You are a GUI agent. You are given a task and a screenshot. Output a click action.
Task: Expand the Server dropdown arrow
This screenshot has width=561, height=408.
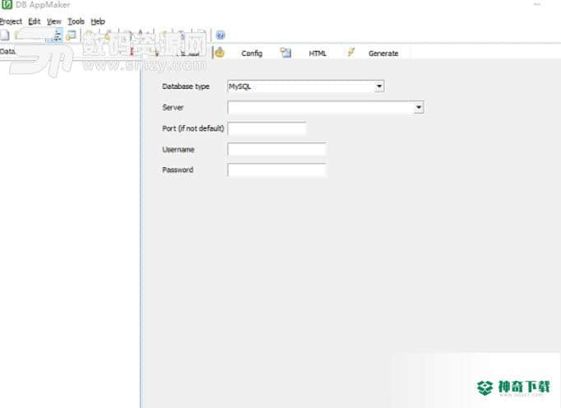(x=419, y=108)
